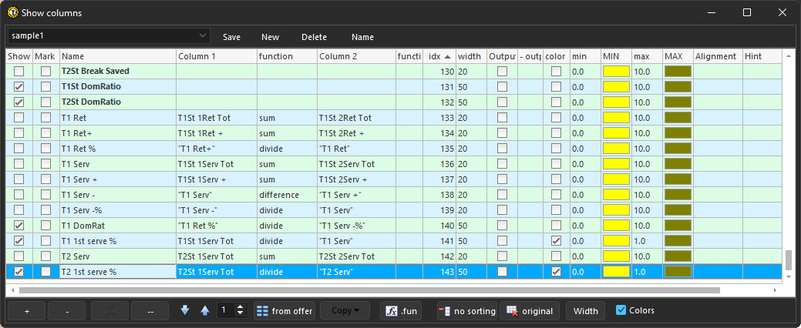The width and height of the screenshot is (801, 328).
Task: Click Save in the top menu
Action: click(231, 37)
